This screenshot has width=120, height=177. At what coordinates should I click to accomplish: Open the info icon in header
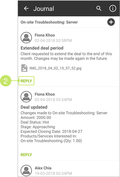tap(113, 8)
